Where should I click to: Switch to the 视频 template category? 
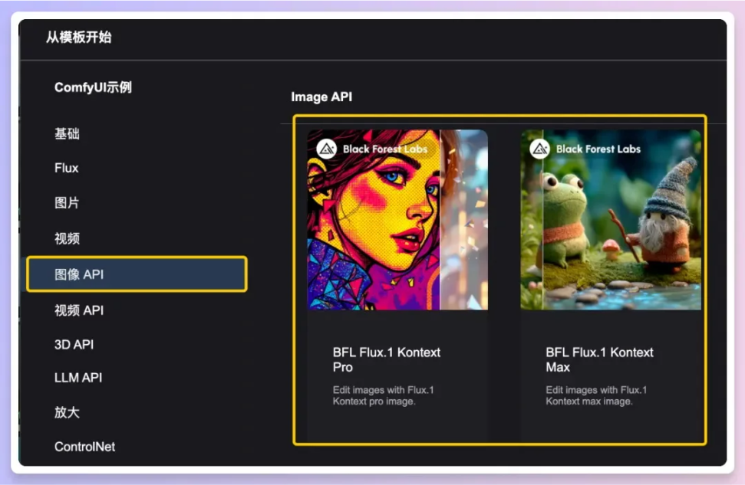(x=67, y=238)
